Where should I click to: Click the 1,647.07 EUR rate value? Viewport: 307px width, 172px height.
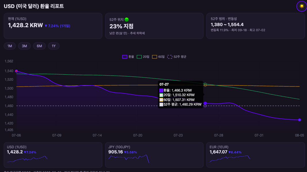pos(218,152)
